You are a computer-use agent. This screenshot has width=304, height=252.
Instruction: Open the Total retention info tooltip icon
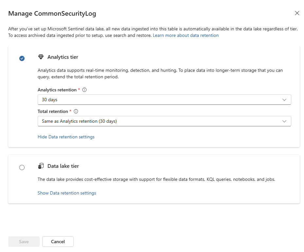(76, 111)
